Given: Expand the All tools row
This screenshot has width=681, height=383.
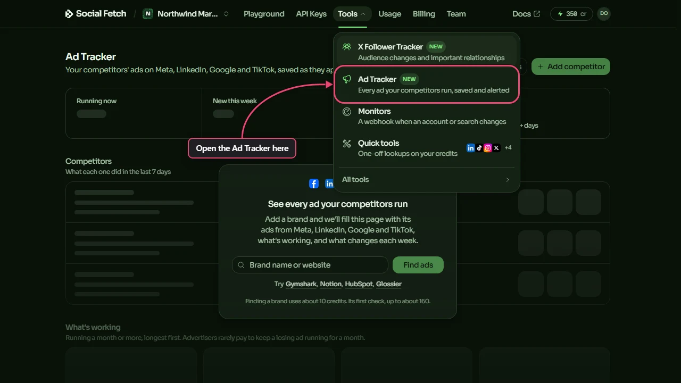Looking at the screenshot, I should coord(427,179).
